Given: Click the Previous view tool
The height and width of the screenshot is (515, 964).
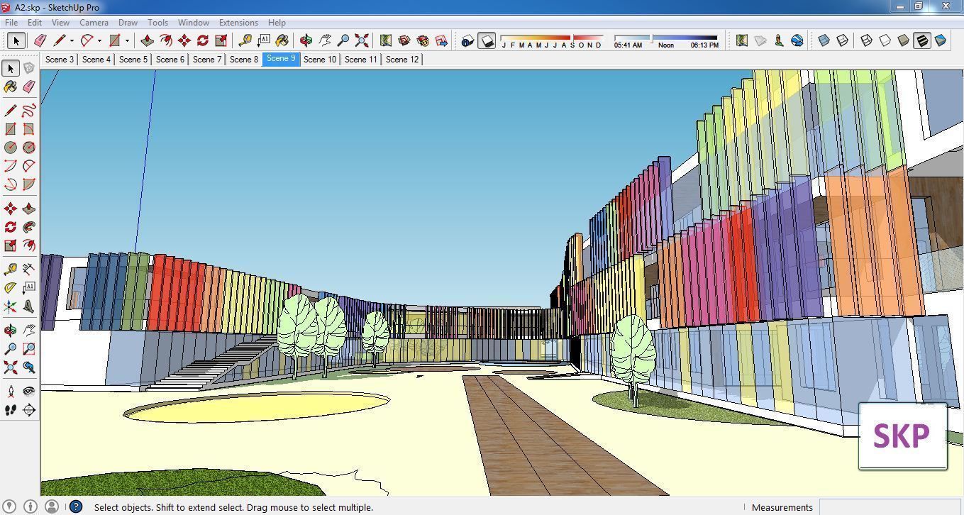Looking at the screenshot, I should coord(29,367).
